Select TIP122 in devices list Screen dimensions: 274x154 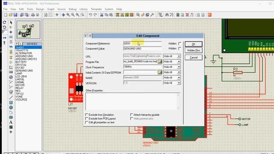tap(20, 94)
